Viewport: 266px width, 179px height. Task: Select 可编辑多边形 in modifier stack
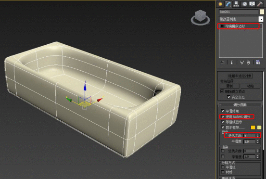[x=235, y=26]
